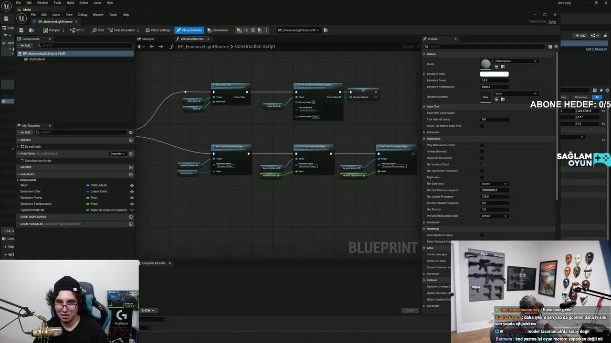Open Construction Script function item
Screen dimensions: 611x343
tap(38, 161)
